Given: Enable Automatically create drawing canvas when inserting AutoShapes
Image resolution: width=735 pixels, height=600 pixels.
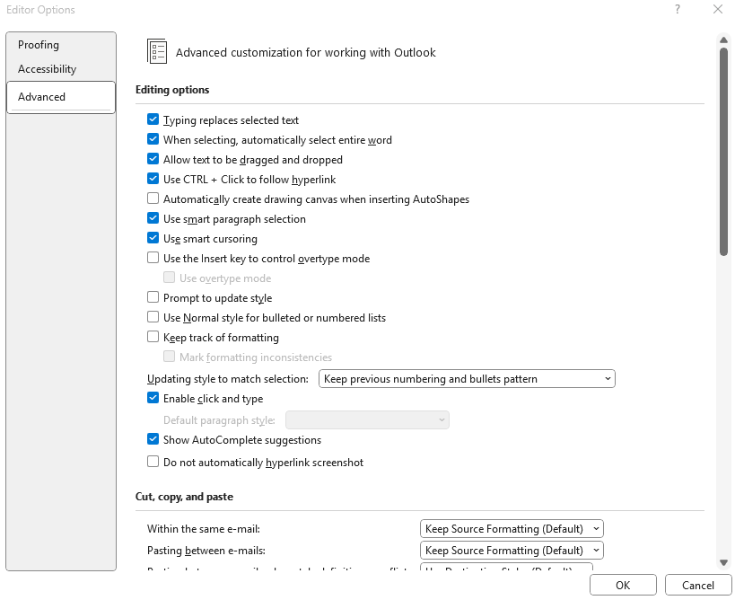Looking at the screenshot, I should (153, 199).
